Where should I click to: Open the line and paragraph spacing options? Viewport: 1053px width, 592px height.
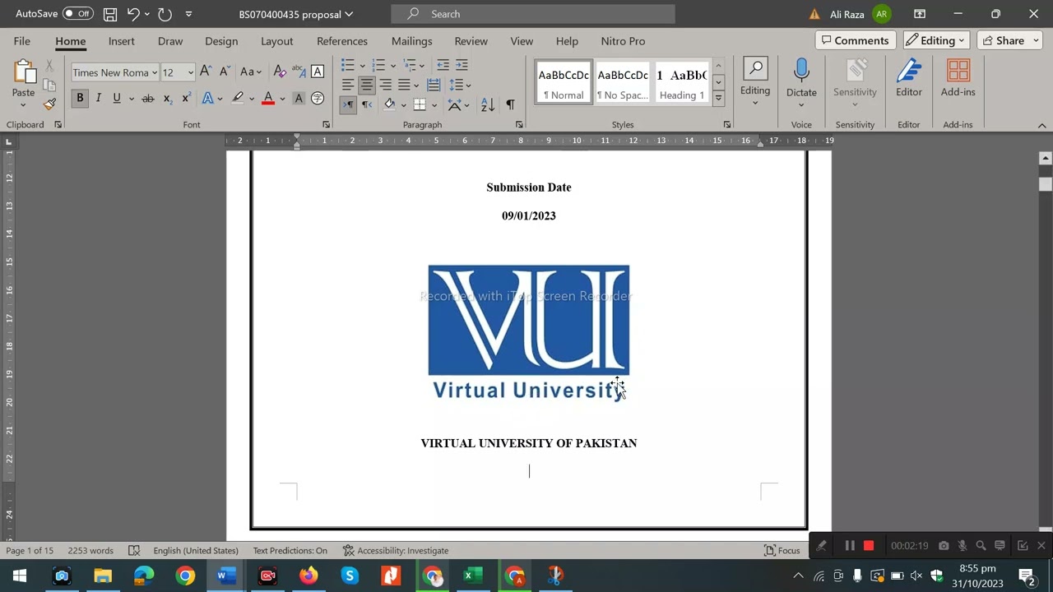pos(458,85)
